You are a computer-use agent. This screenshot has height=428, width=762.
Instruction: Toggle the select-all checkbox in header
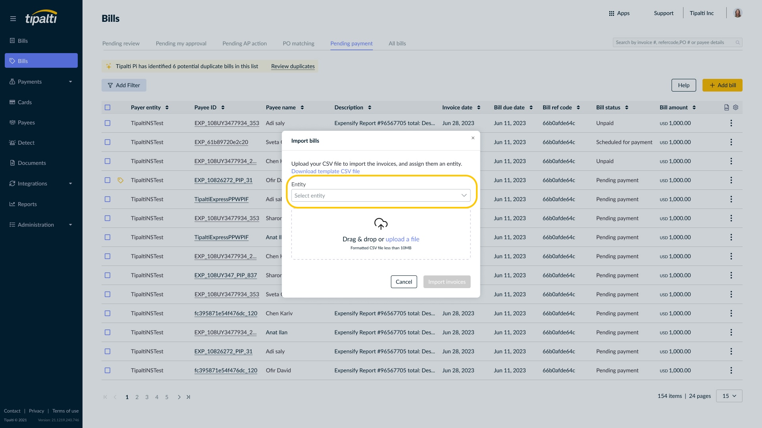(107, 107)
